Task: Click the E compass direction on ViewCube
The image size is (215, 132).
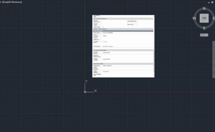Action: 214,18
